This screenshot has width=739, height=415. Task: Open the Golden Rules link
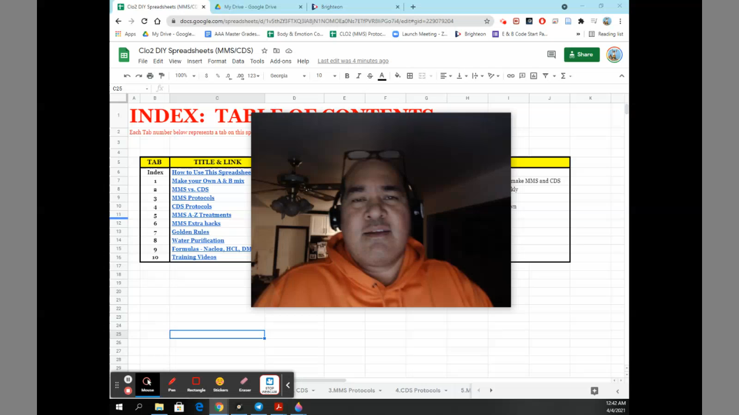(190, 232)
